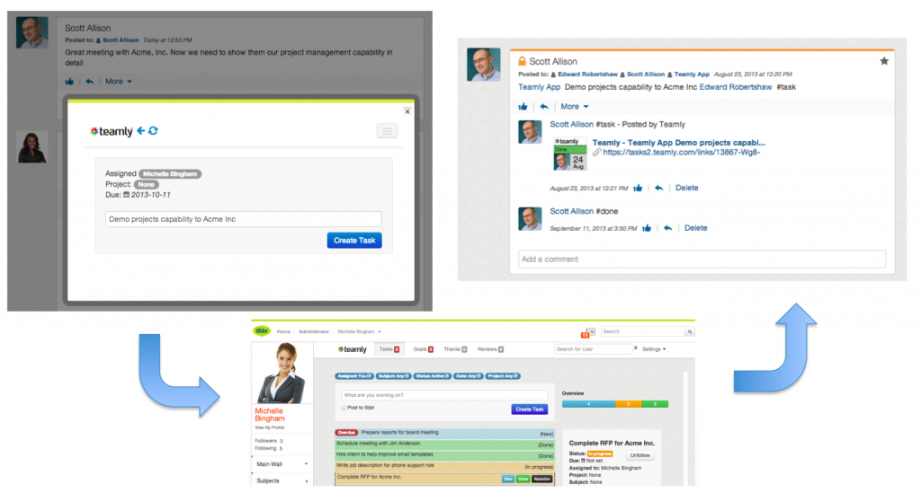Viewport: 921px width, 493px height.
Task: Reply to the Acme meeting post
Action: [x=89, y=82]
